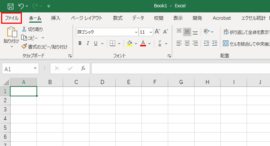Click decrease indent icon
This screenshot has height=146, width=270.
point(207,43)
